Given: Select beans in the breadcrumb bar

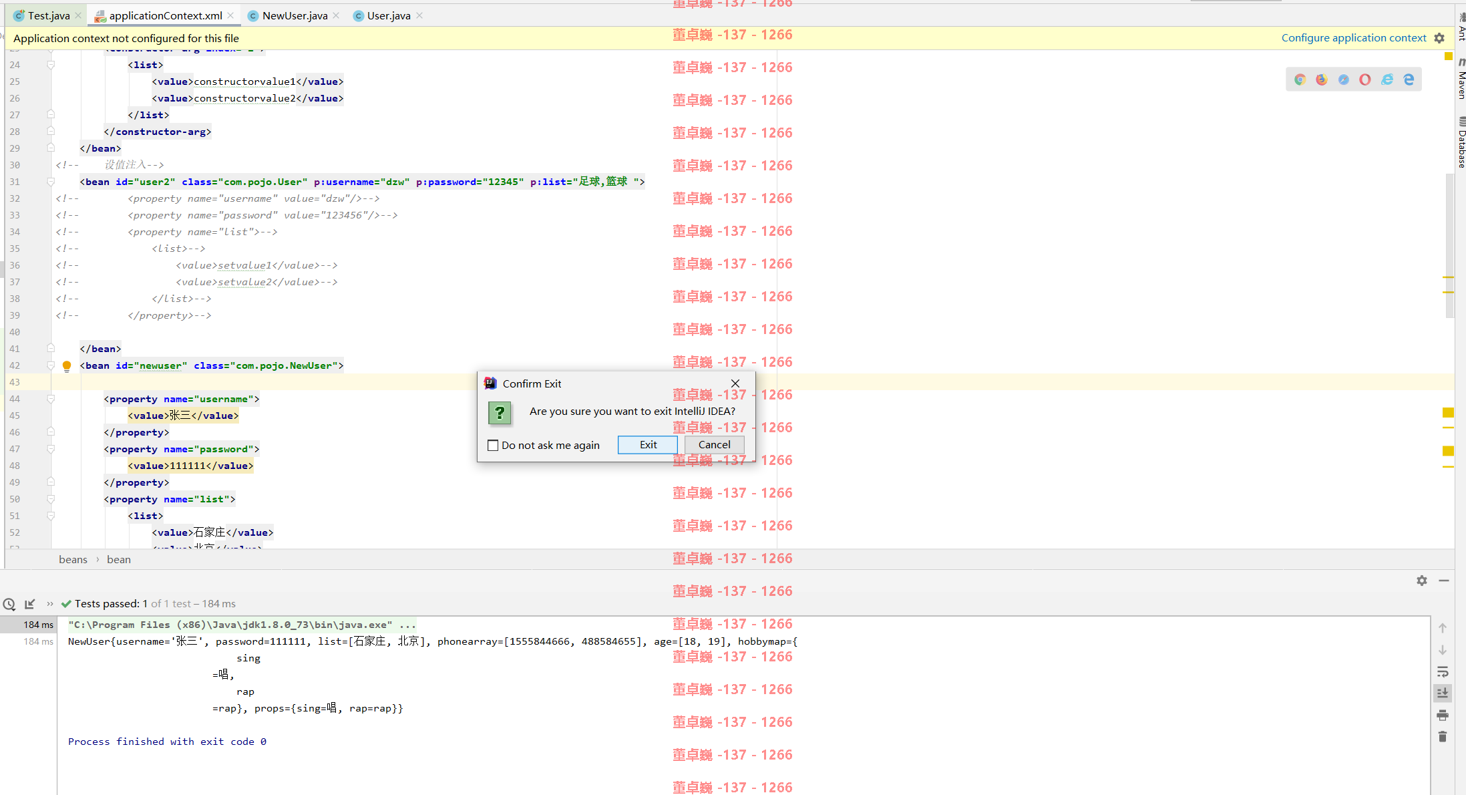Looking at the screenshot, I should pyautogui.click(x=73, y=560).
